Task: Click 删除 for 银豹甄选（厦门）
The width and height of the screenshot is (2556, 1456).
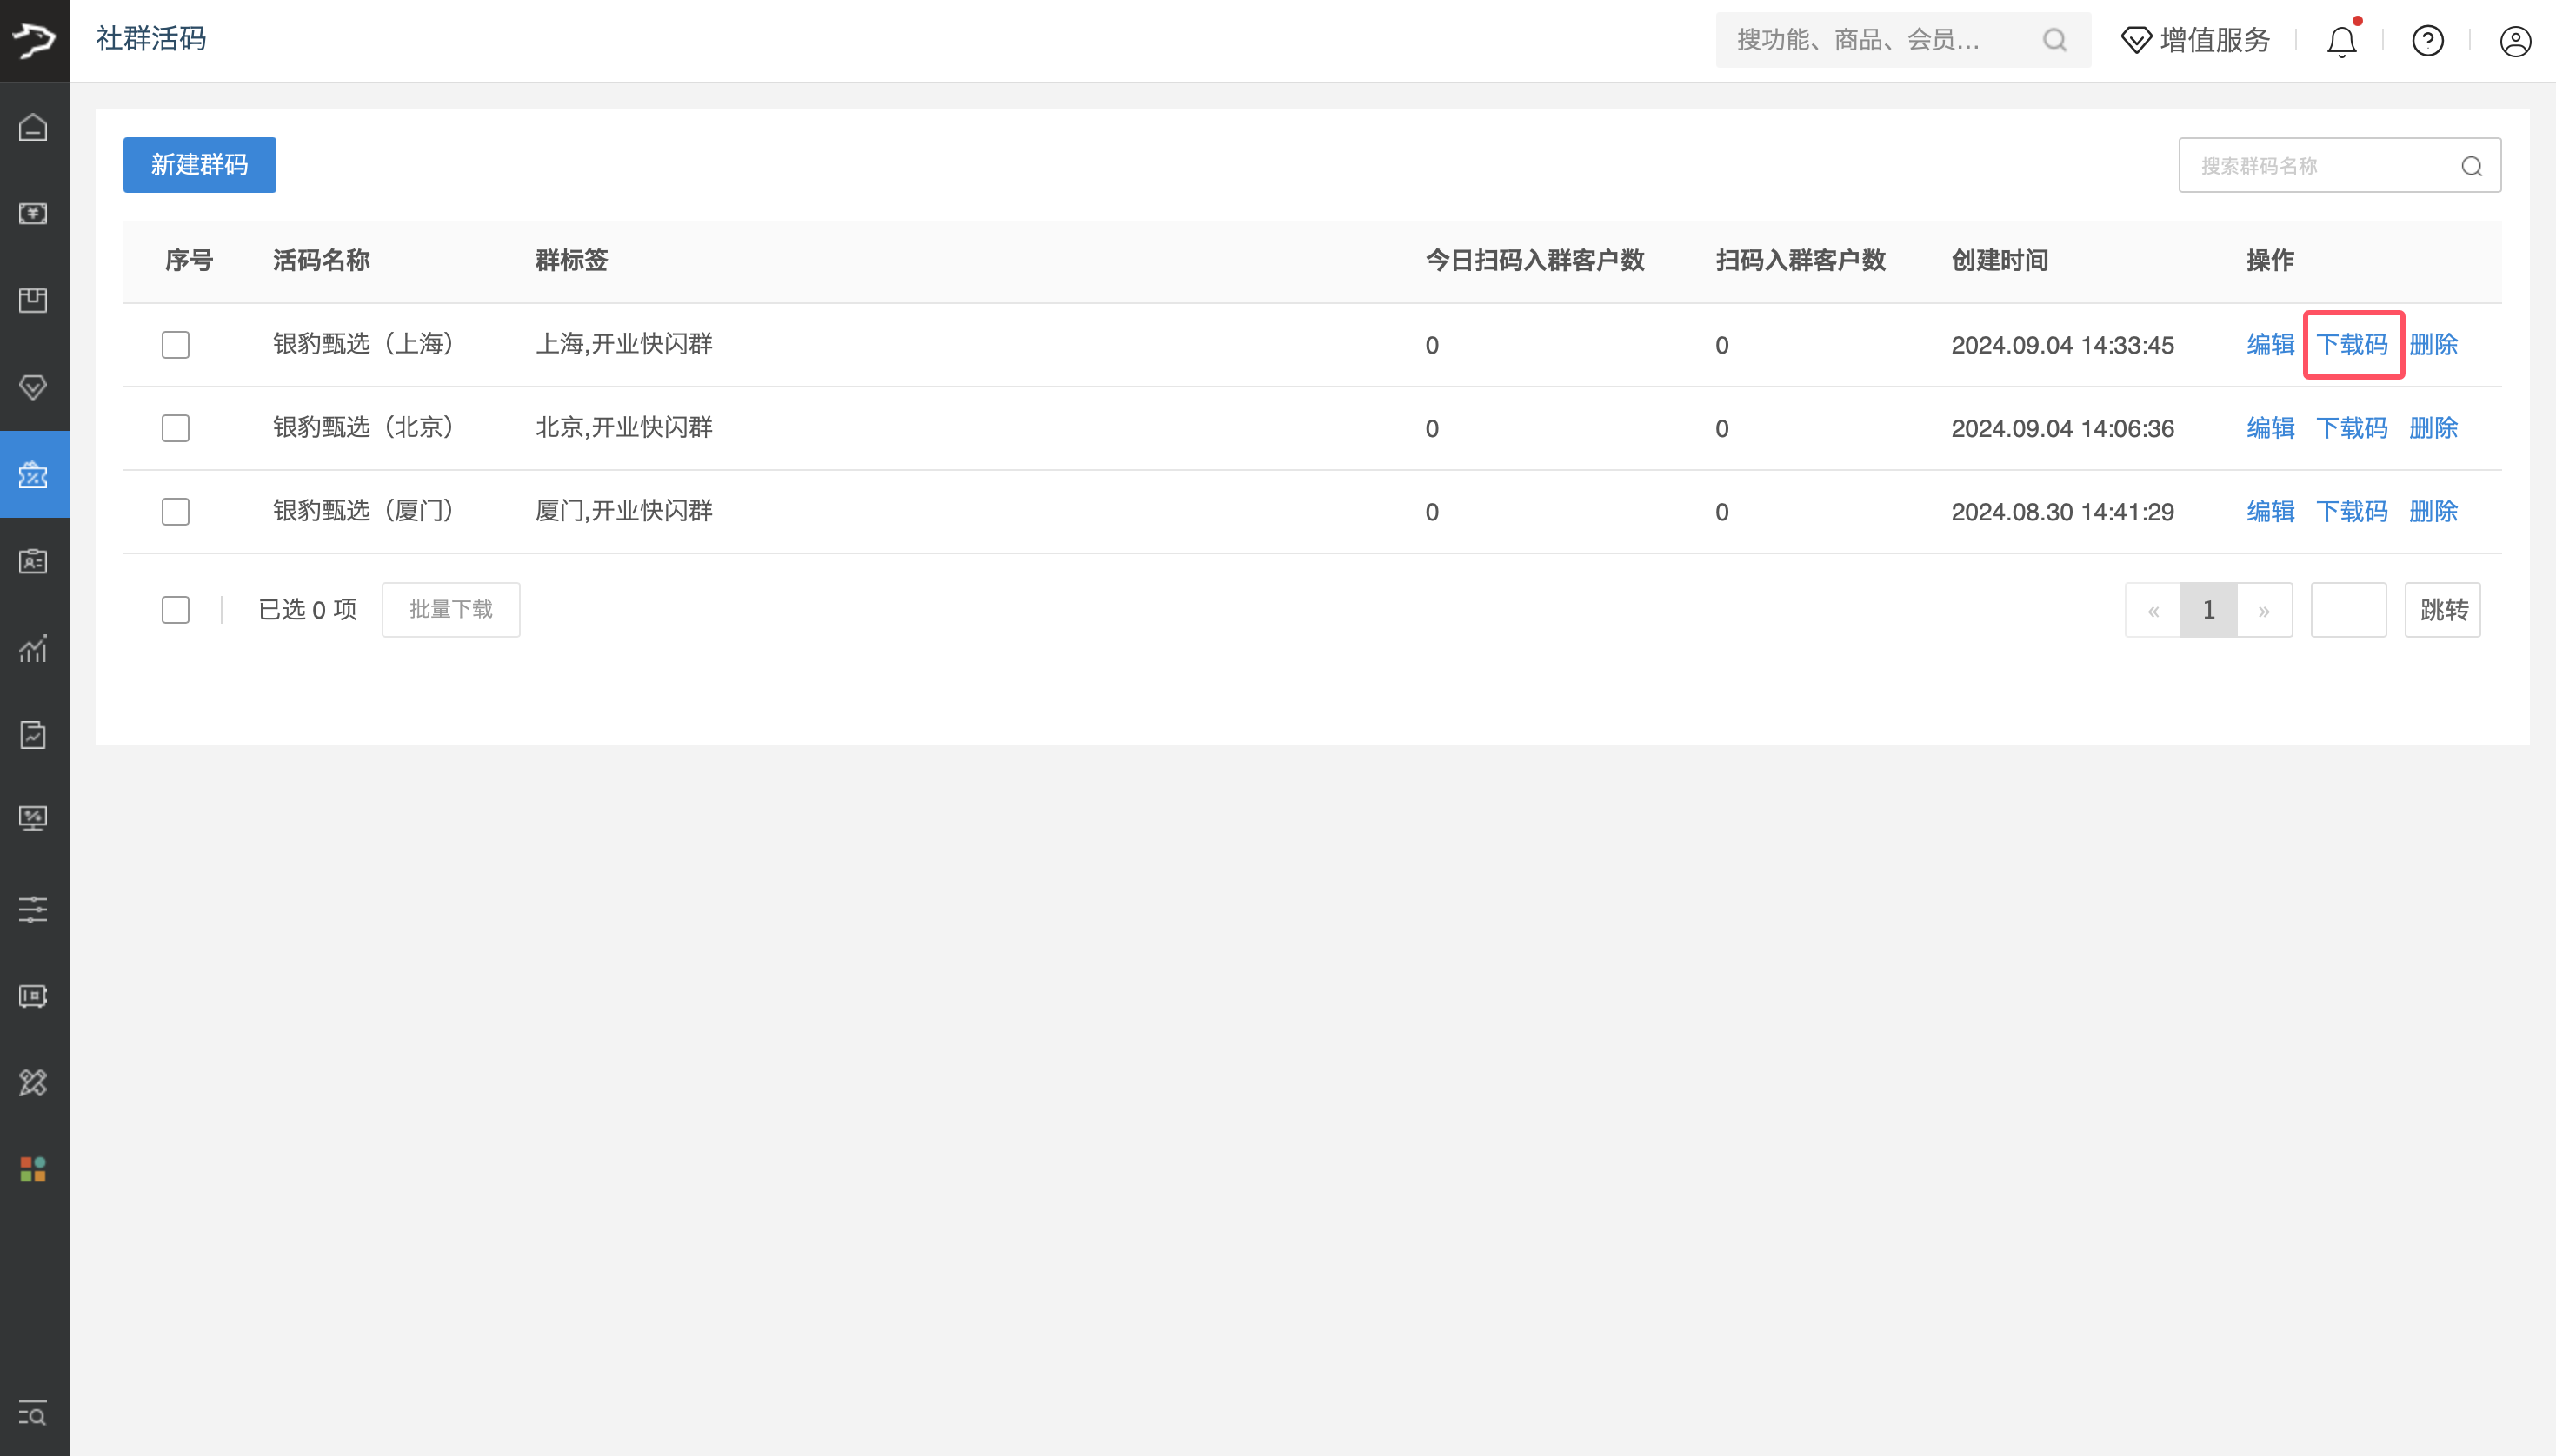Action: [2433, 512]
